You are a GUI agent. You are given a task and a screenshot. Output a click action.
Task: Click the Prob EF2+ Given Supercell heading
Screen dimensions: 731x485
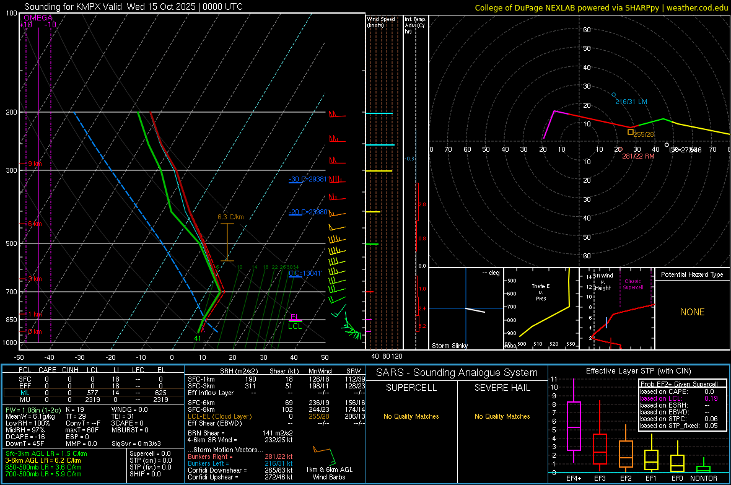coord(679,384)
